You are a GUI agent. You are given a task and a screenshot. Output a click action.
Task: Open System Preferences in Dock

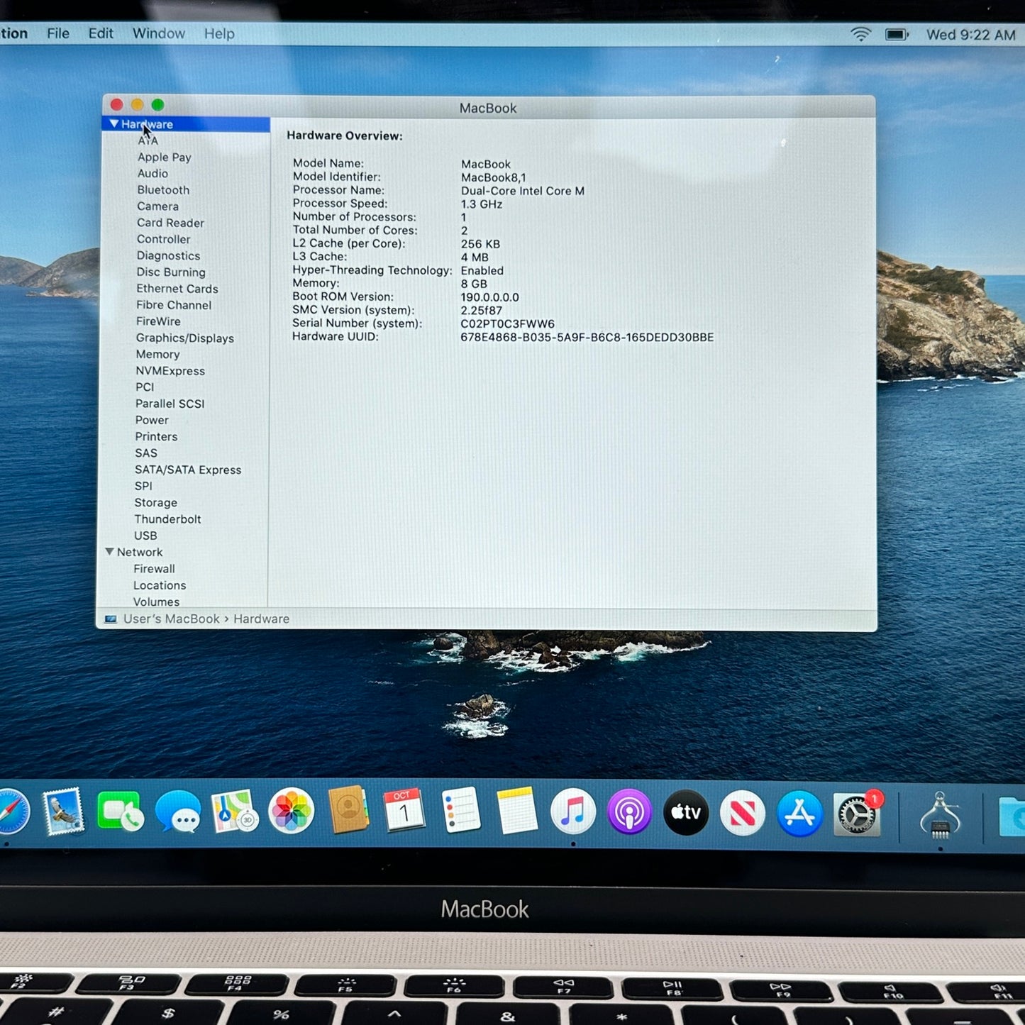click(857, 814)
